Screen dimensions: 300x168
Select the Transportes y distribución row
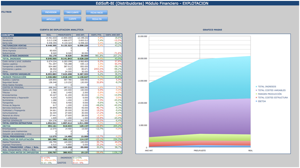click(x=61, y=66)
